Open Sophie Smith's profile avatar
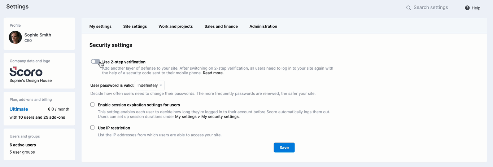 pos(16,38)
